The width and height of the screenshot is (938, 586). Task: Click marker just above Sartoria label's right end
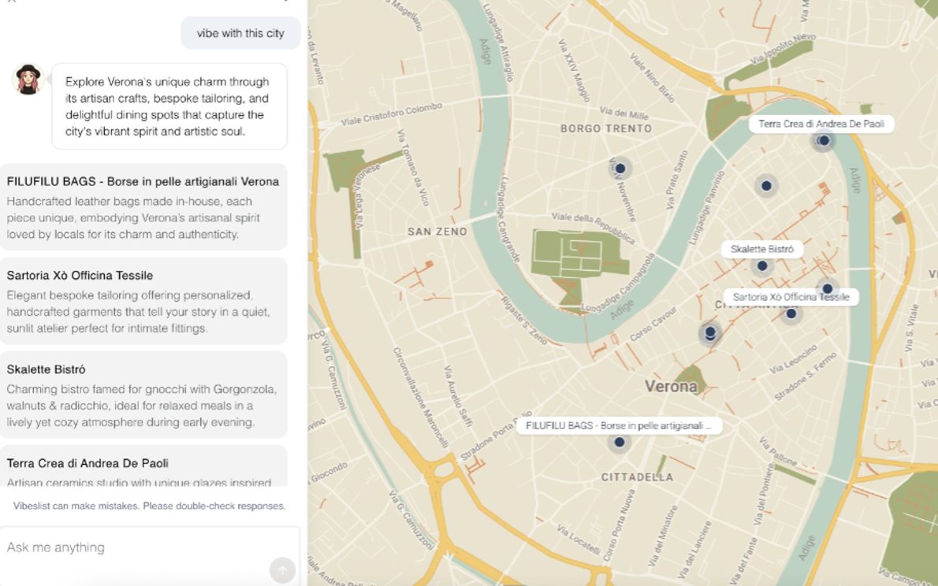(827, 288)
